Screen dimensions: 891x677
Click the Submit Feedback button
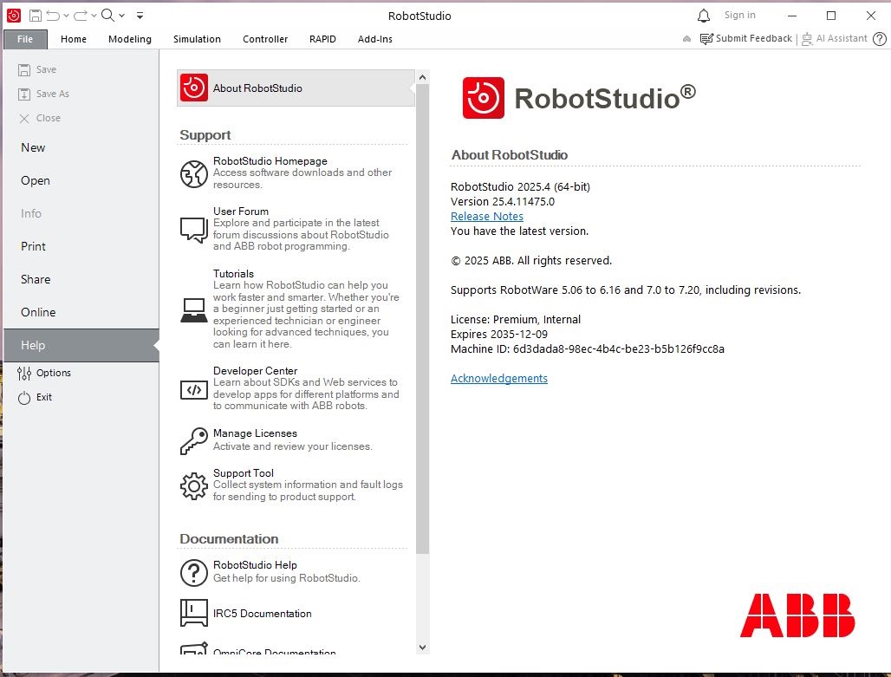[x=746, y=39]
